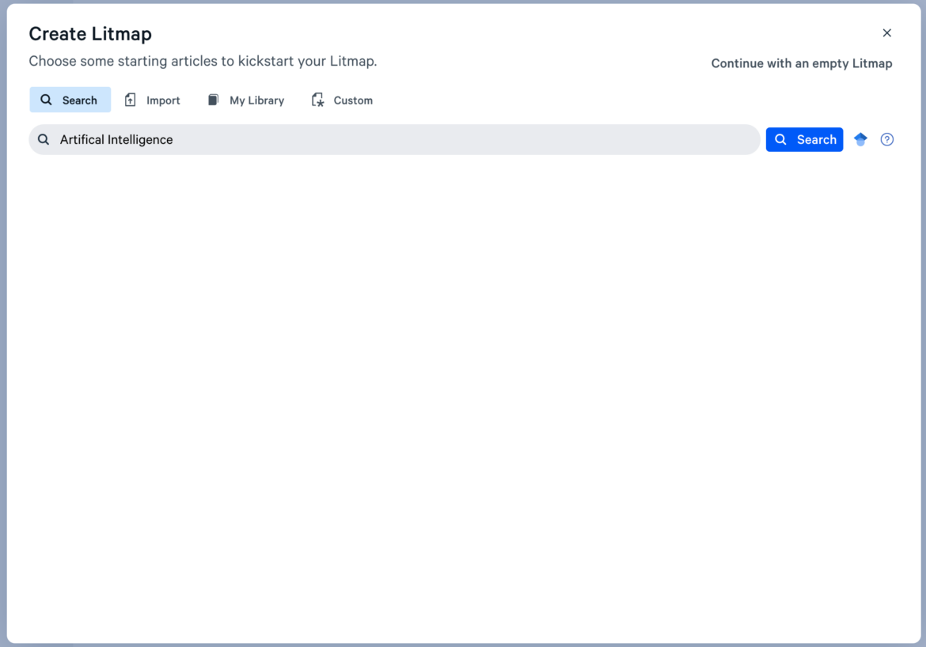Click the My Library book icon
The width and height of the screenshot is (926, 647).
coord(213,100)
